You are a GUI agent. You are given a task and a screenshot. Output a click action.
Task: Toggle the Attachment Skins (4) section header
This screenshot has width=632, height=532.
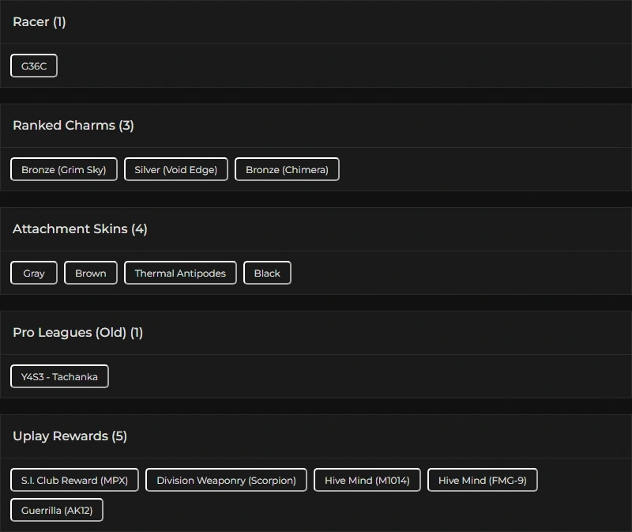click(x=80, y=229)
